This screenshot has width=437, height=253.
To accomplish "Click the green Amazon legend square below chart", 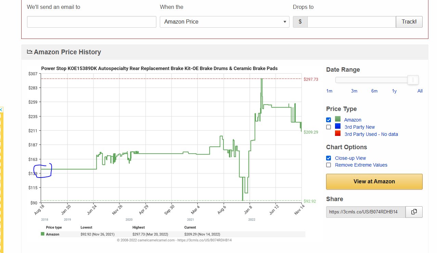I will coord(42,234).
